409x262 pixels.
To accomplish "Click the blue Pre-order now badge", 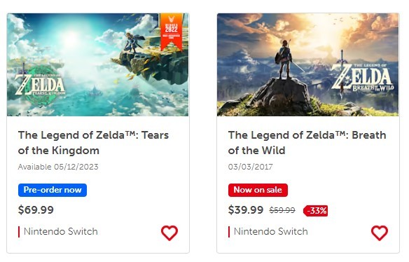I will tap(53, 190).
